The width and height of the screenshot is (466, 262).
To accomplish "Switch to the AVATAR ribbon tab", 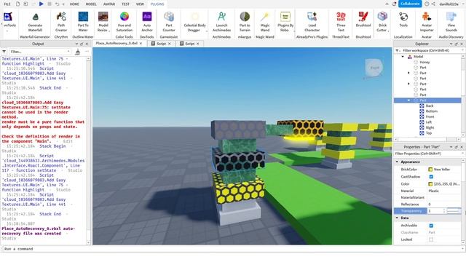I will [109, 4].
